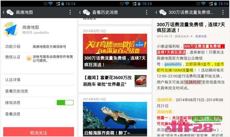This screenshot has height=137, width=230.
Task: Tap back arrow in 300万话费 article header
Action: tap(156, 13)
